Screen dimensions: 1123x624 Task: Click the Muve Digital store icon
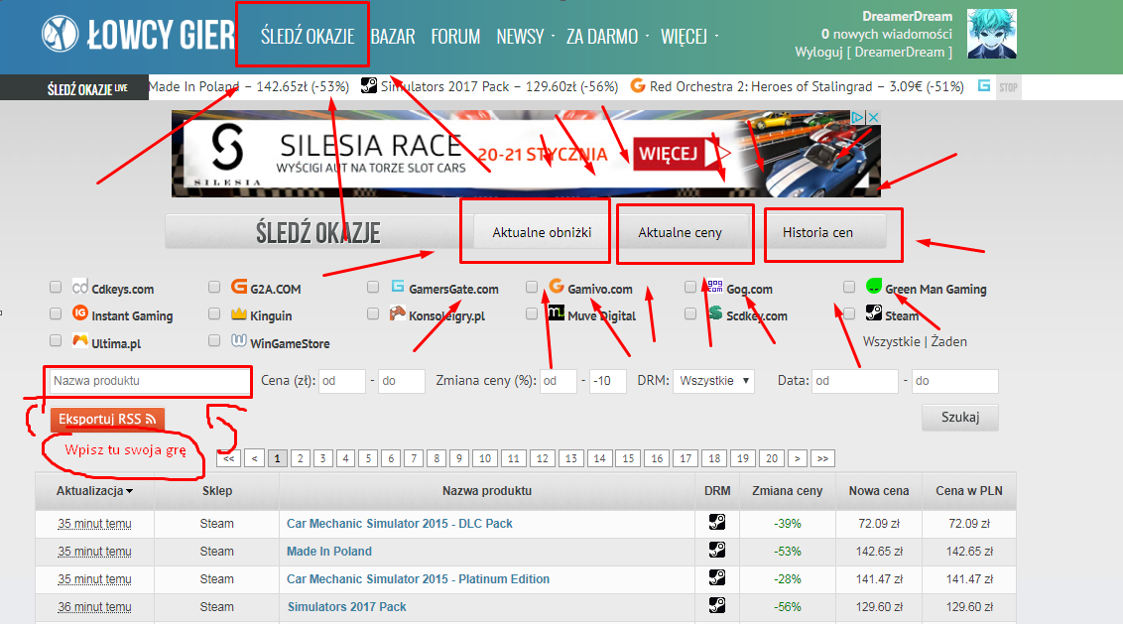(557, 313)
